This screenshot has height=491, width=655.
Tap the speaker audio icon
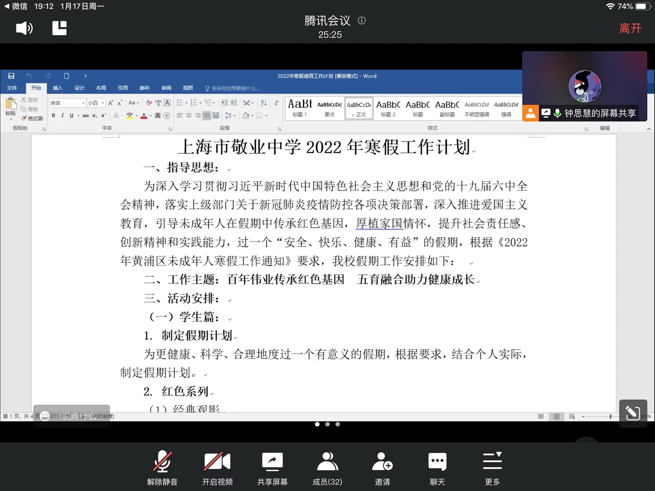(x=24, y=28)
